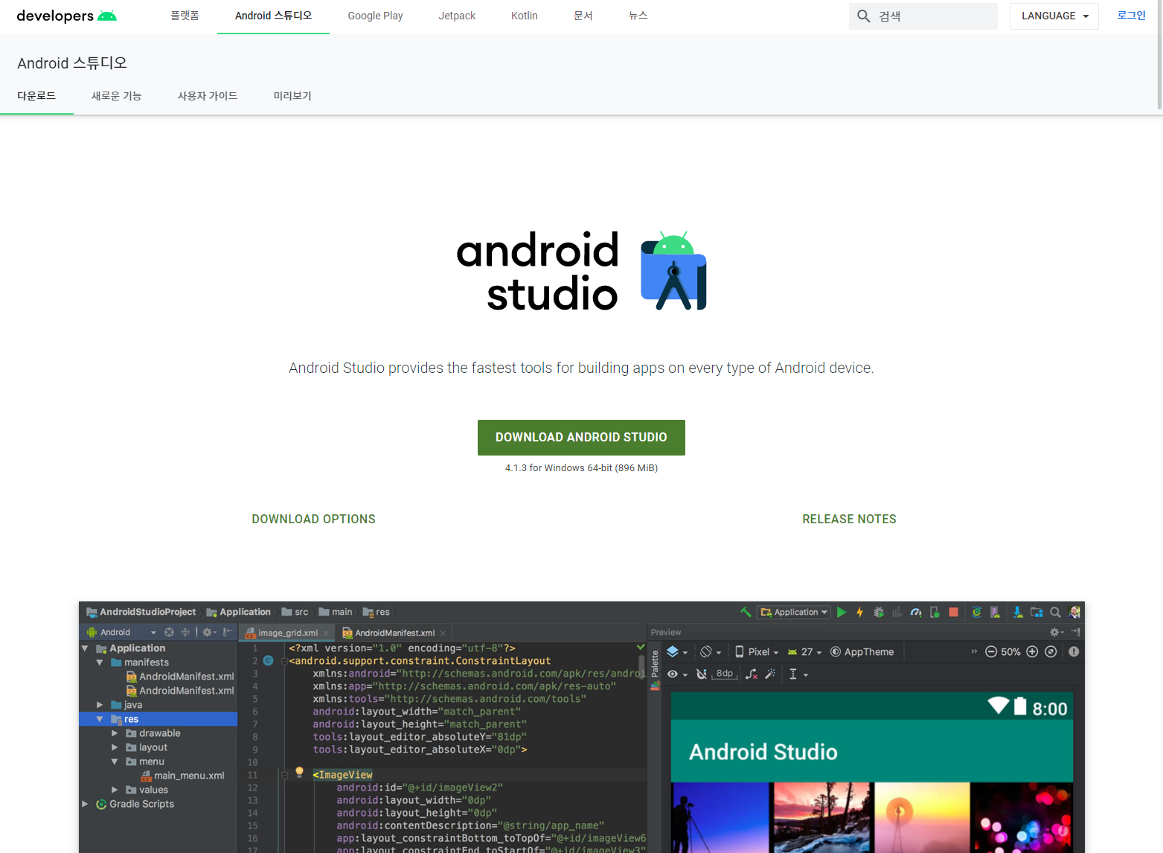Image resolution: width=1163 pixels, height=853 pixels.
Task: Collapse the res folder in project tree
Action: coord(100,719)
